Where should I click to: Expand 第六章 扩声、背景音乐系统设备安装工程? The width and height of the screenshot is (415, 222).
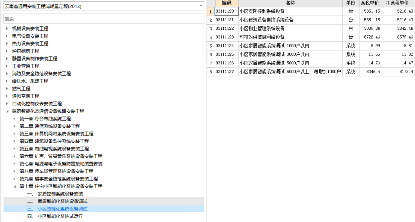click(x=14, y=156)
